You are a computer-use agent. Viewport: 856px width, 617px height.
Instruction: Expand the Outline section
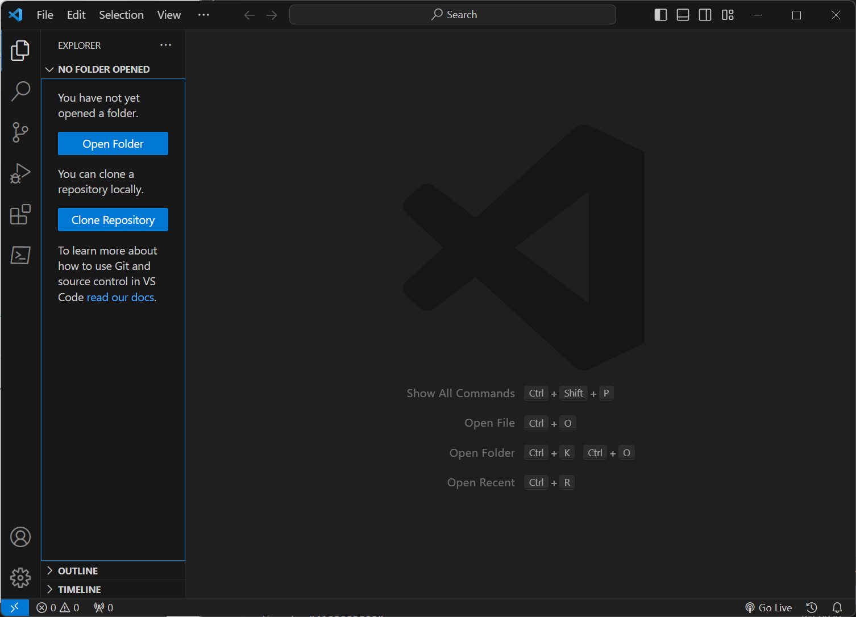113,570
